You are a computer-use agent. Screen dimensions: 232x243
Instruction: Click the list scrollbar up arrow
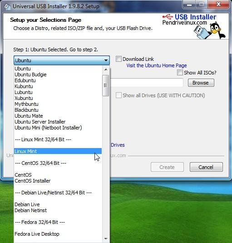pyautogui.click(x=106, y=69)
